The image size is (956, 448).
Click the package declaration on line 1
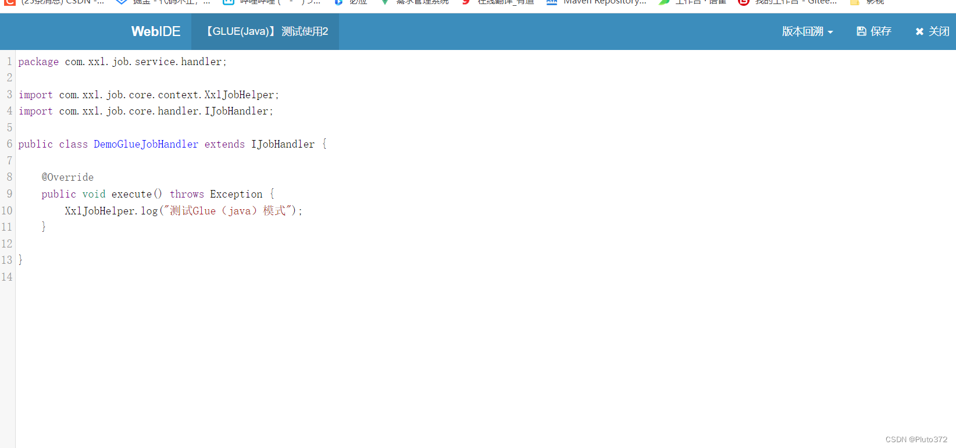tap(122, 62)
